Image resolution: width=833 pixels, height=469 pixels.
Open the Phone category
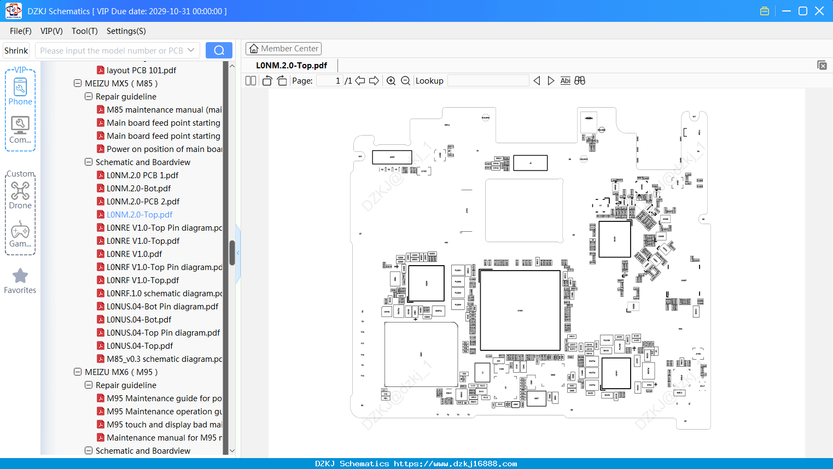pos(20,91)
